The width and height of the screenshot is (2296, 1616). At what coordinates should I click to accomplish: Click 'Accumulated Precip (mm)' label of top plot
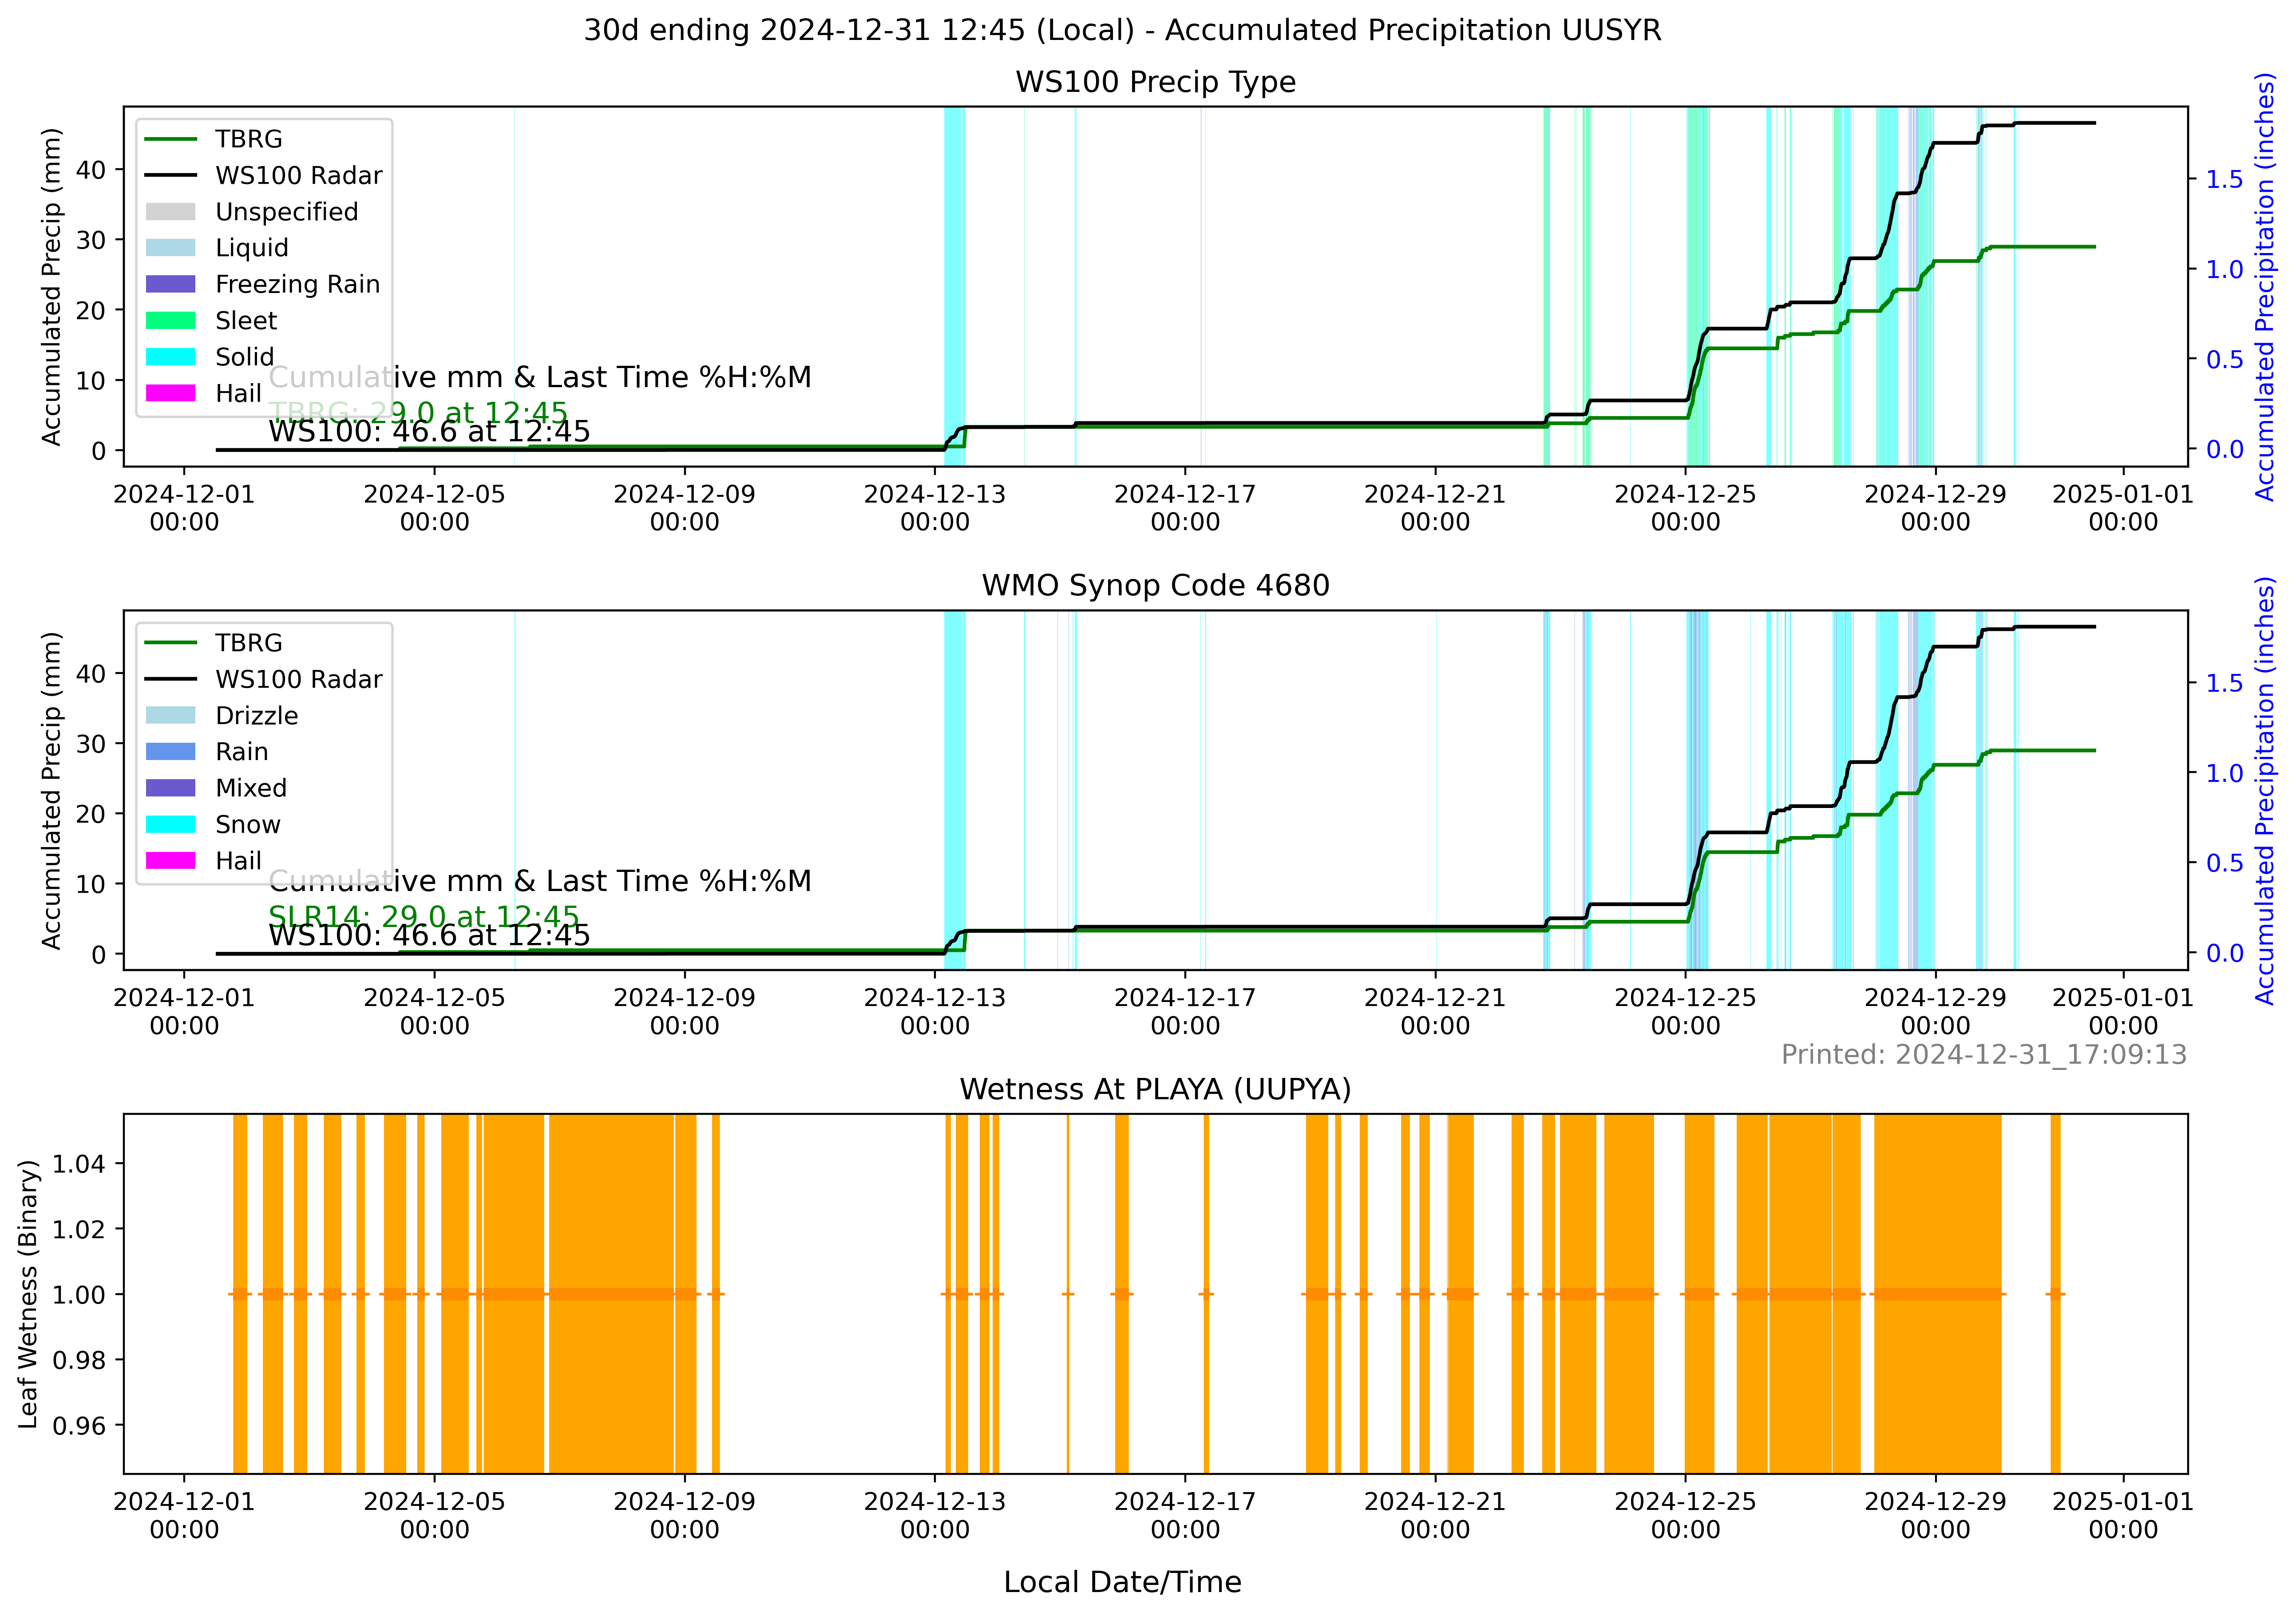point(51,287)
